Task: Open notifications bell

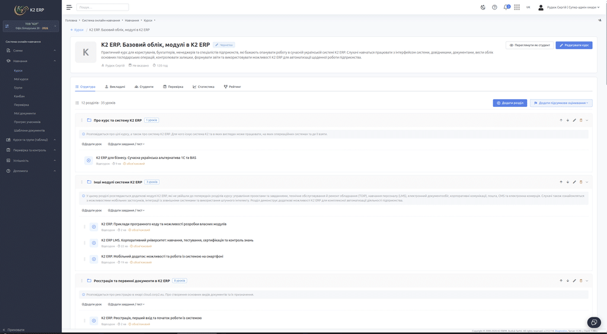Action: coord(506,7)
